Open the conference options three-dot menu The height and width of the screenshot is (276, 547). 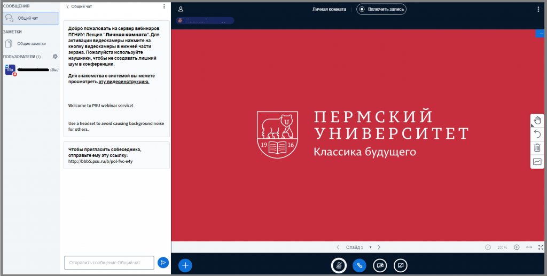(538, 10)
